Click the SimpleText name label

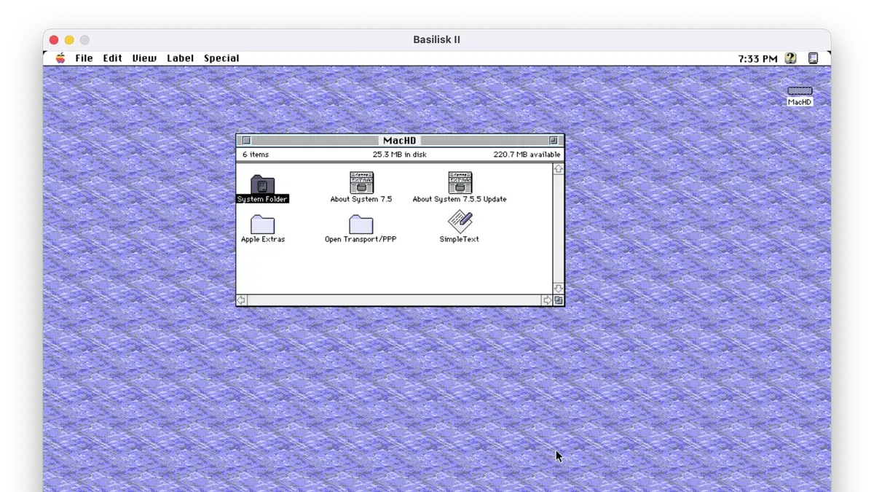coord(460,239)
